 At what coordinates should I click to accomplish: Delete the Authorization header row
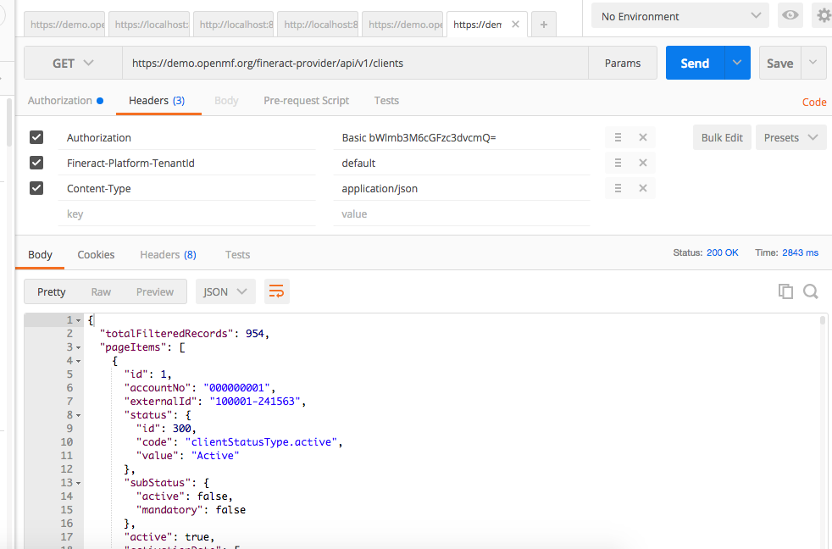pos(642,137)
